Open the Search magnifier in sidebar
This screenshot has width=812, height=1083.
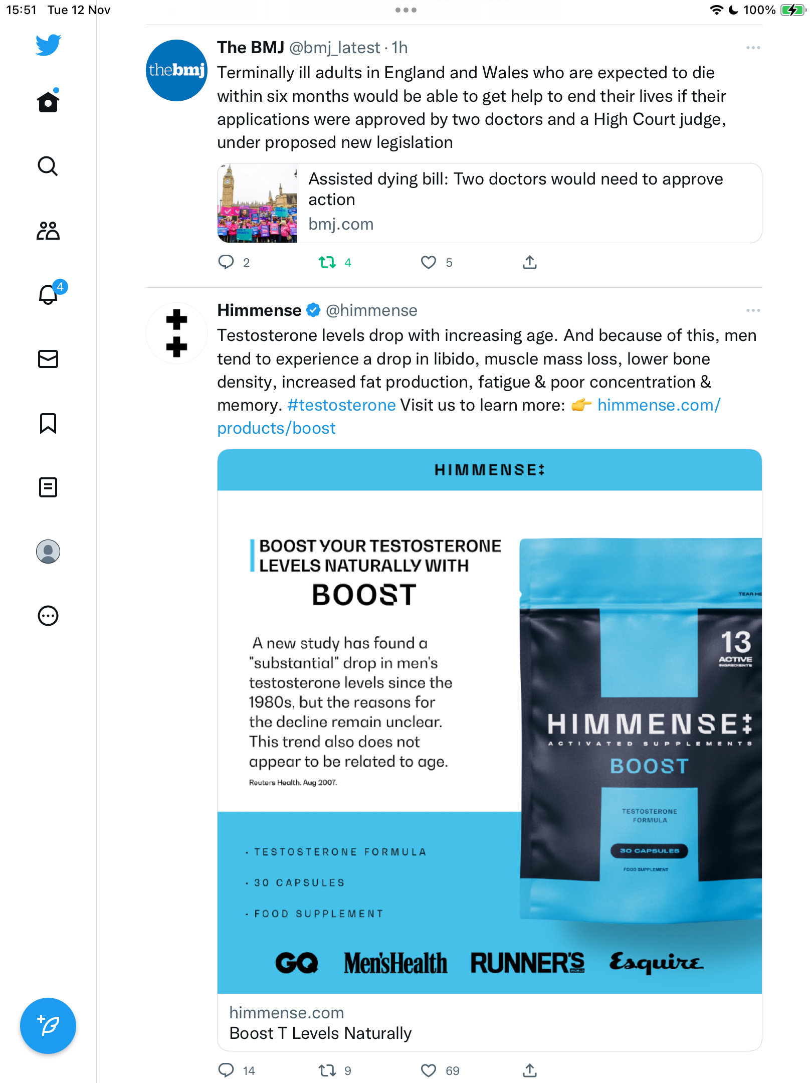[48, 166]
